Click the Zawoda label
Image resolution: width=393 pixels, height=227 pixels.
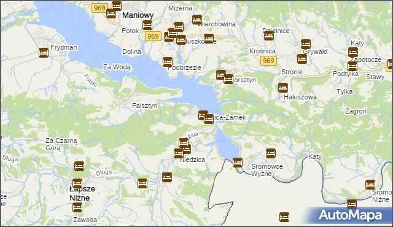85,220
